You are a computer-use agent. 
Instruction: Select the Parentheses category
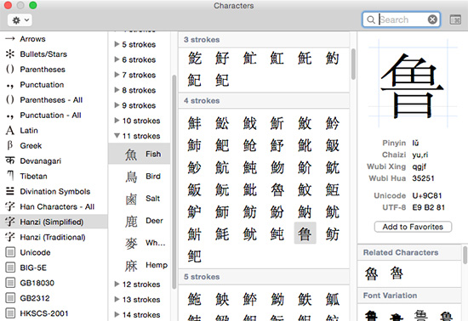point(54,70)
